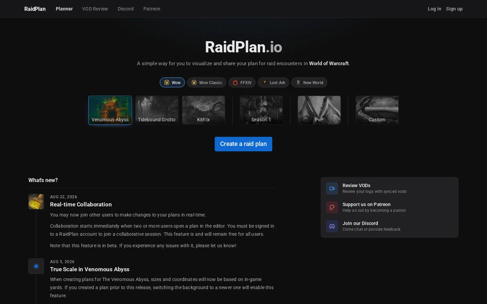Image resolution: width=487 pixels, height=304 pixels.
Task: Click the Create a raid plan button
Action: click(243, 144)
